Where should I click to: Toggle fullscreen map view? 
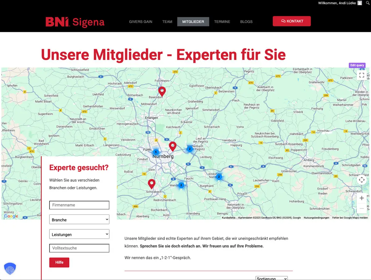click(x=362, y=75)
